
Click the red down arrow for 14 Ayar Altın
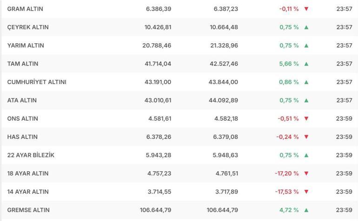pyautogui.click(x=306, y=192)
